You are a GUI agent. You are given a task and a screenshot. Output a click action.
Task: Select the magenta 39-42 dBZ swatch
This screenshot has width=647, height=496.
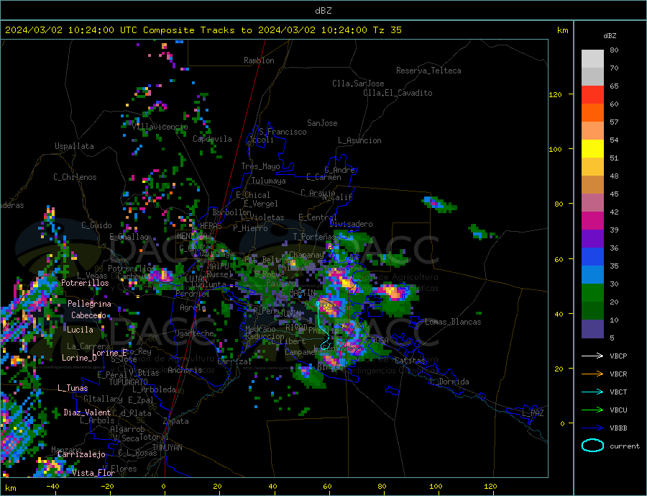click(592, 221)
